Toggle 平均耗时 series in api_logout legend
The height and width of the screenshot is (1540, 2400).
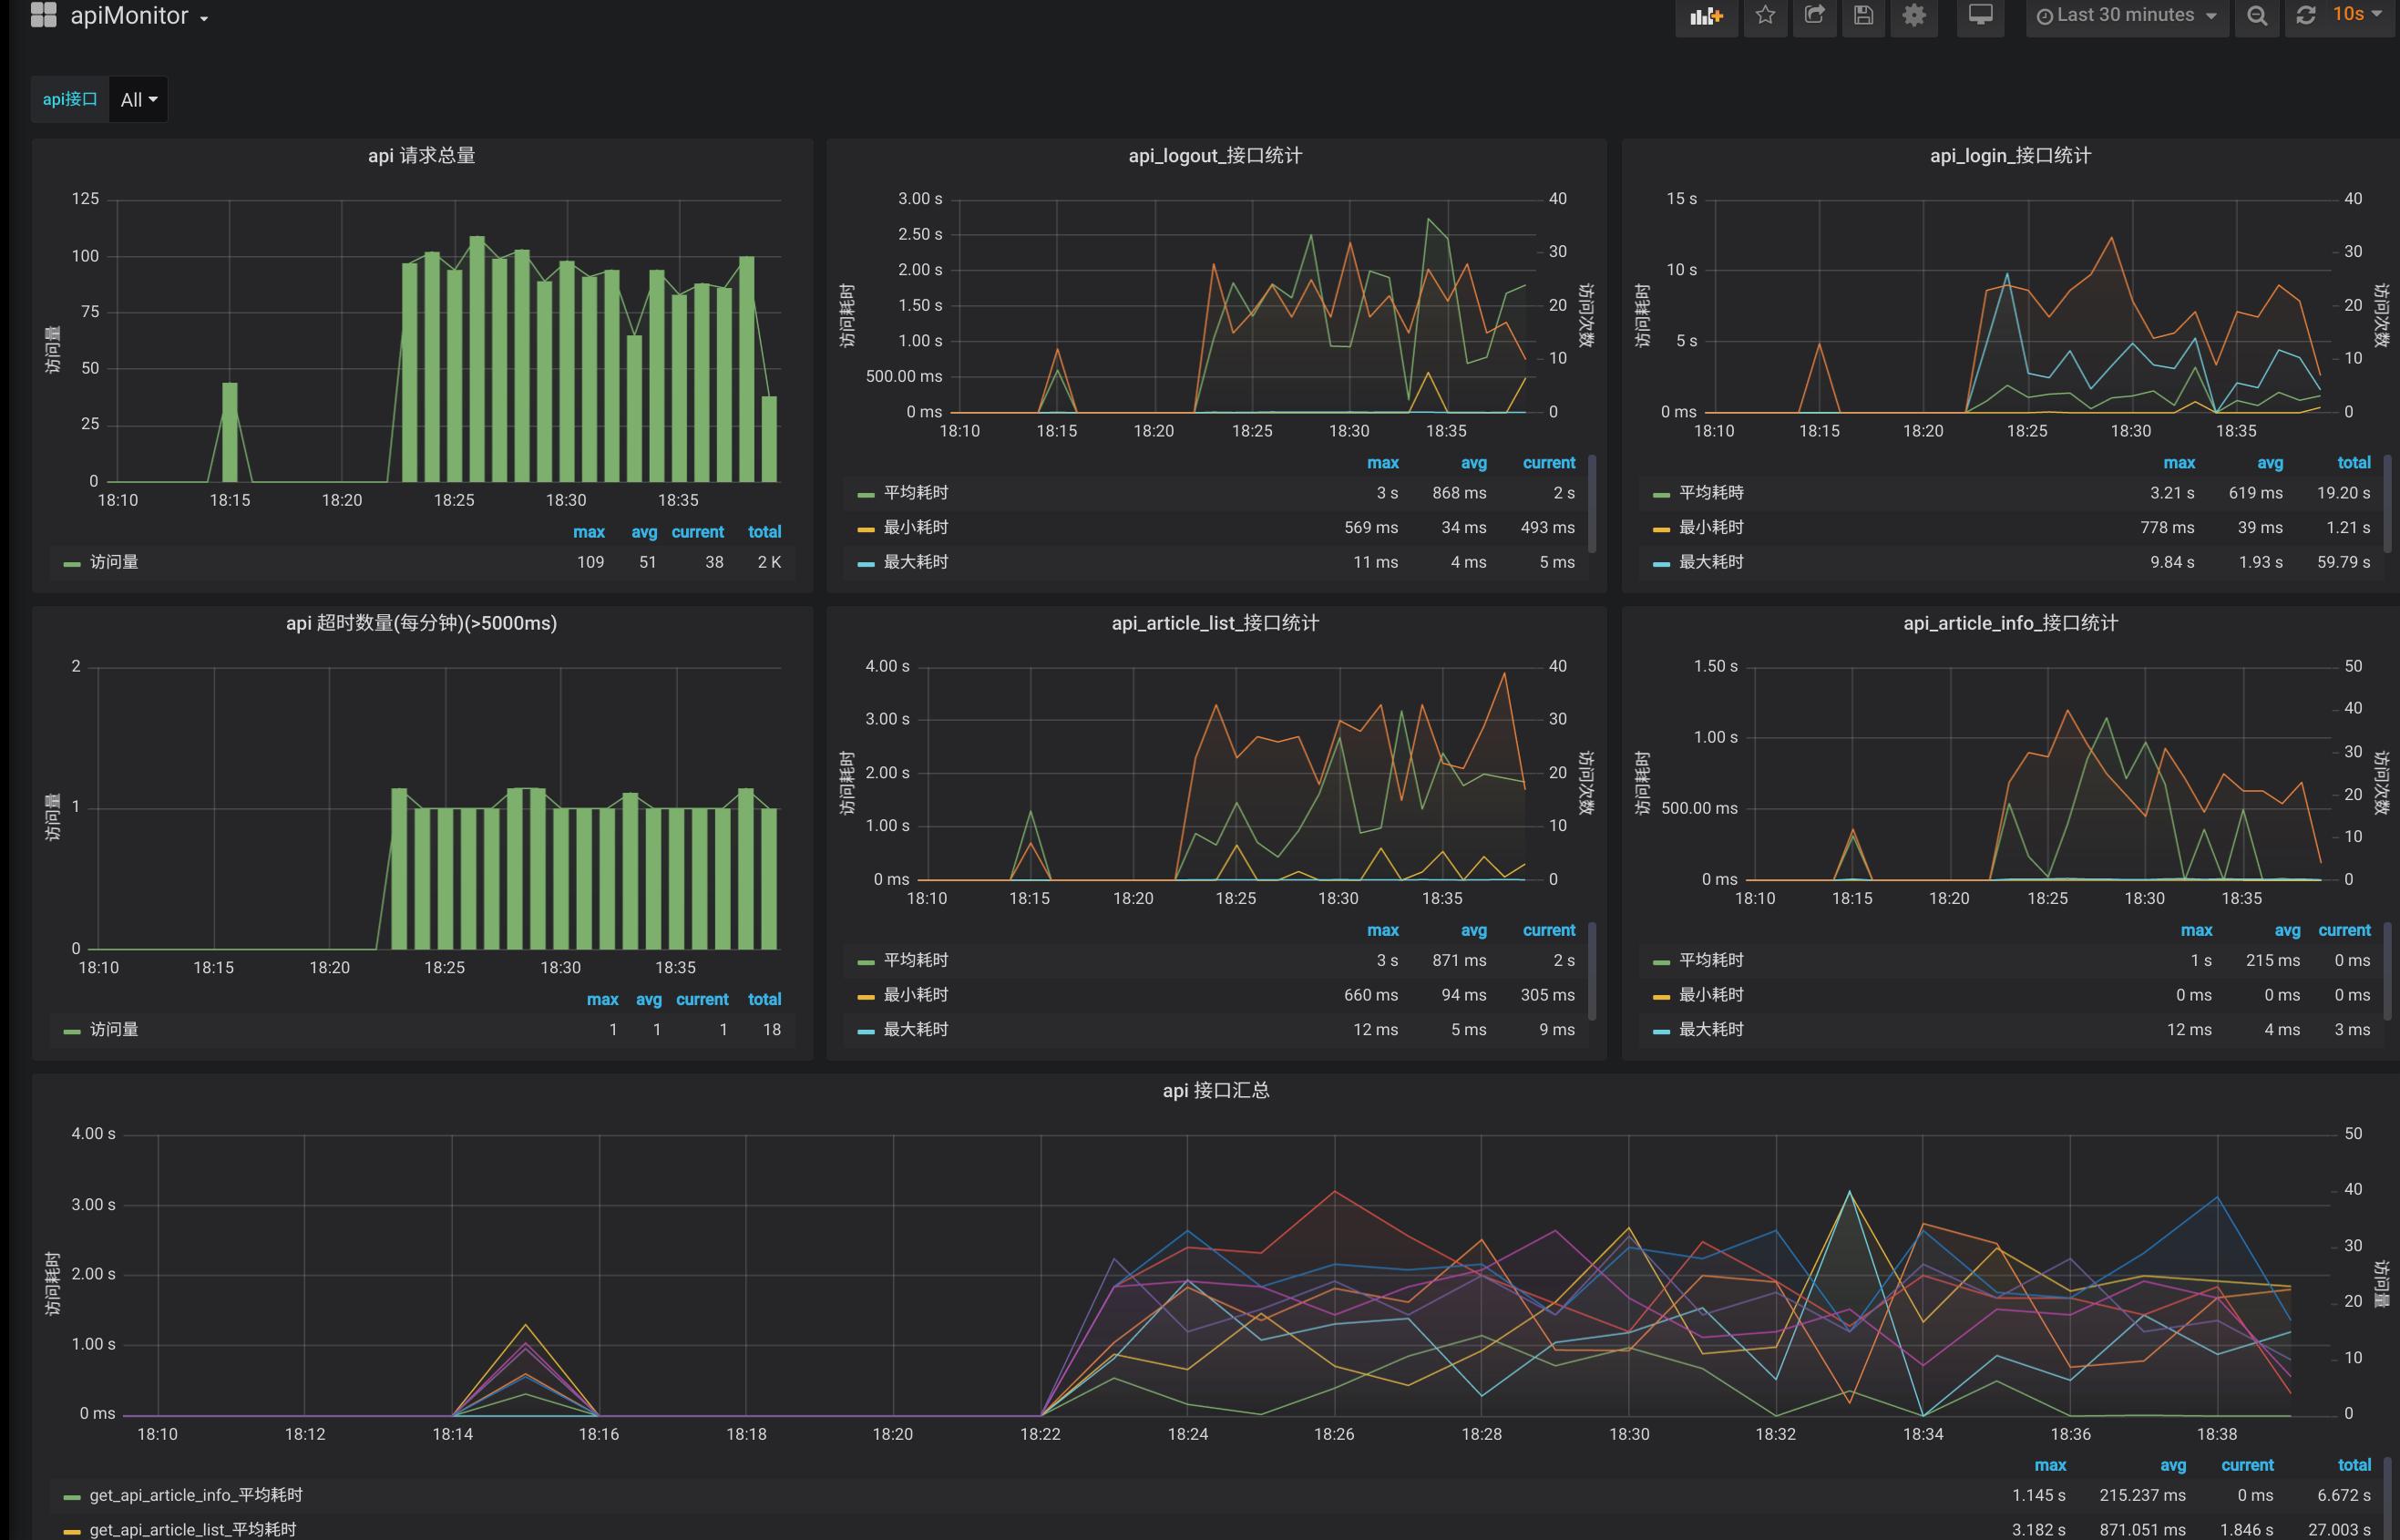pos(915,493)
